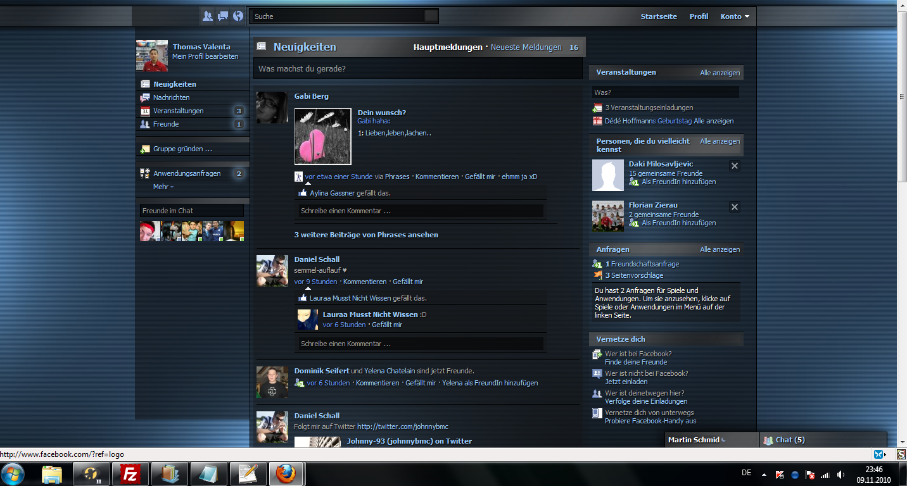This screenshot has height=486, width=907.
Task: Open notifications globe icon in top bar
Action: pos(238,16)
